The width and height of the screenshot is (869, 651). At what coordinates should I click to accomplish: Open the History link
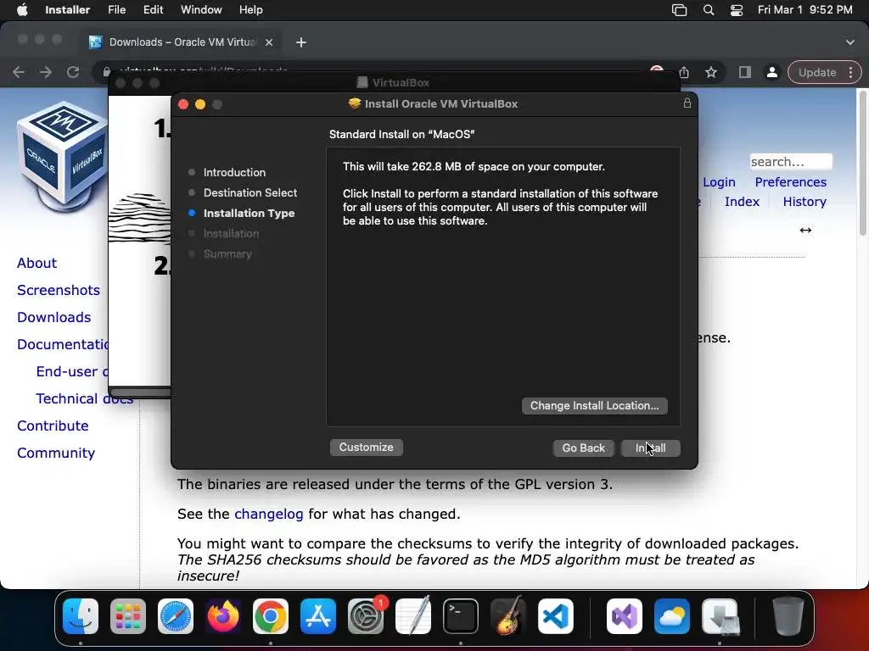click(x=805, y=202)
